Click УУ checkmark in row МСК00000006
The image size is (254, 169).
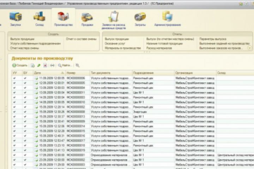click(x=14, y=78)
